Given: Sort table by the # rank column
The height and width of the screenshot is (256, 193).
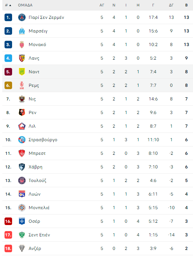Looking at the screenshot, I should (x=8, y=5).
